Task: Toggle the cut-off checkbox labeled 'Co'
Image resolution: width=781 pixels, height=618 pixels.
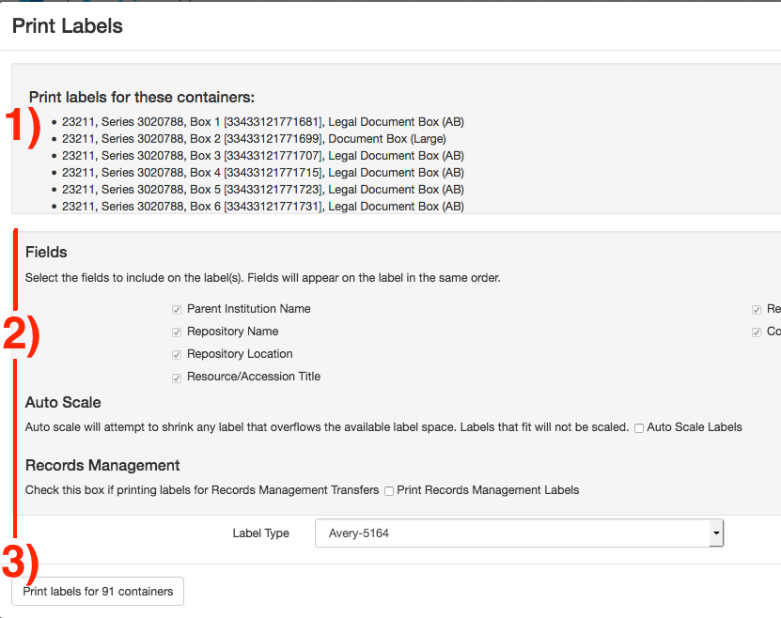Action: click(757, 332)
